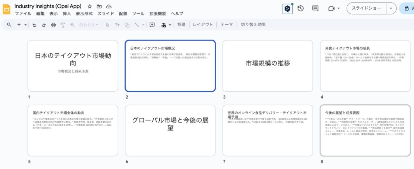
Task: Expand the new slide dropdown arrow
Action: tap(26, 25)
